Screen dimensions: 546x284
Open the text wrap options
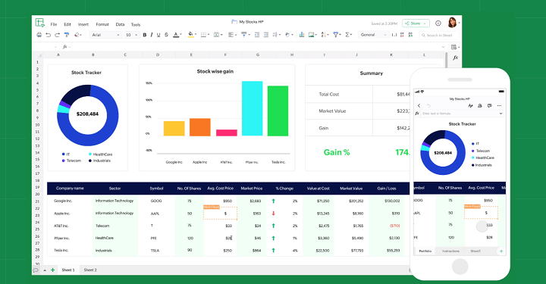pos(277,34)
